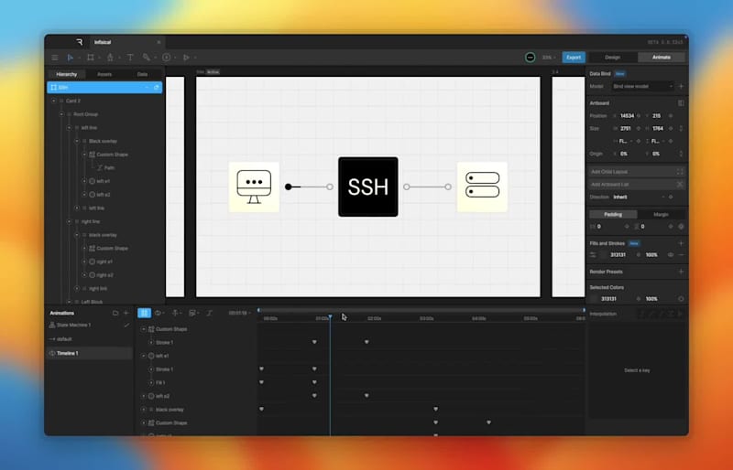
Task: Click the new folder icon in Animations
Action: click(x=115, y=313)
